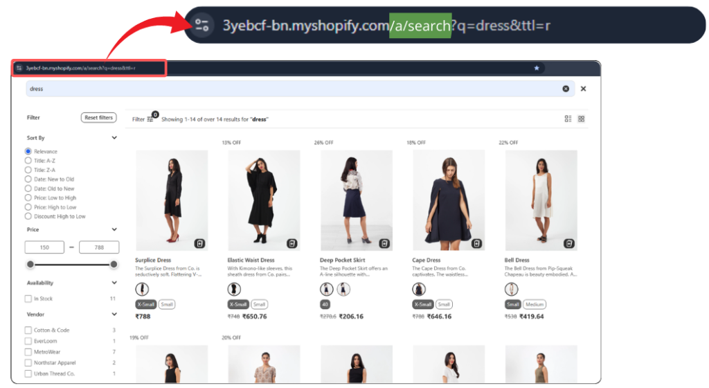Switch to list view layout
709x388 pixels.
[568, 119]
